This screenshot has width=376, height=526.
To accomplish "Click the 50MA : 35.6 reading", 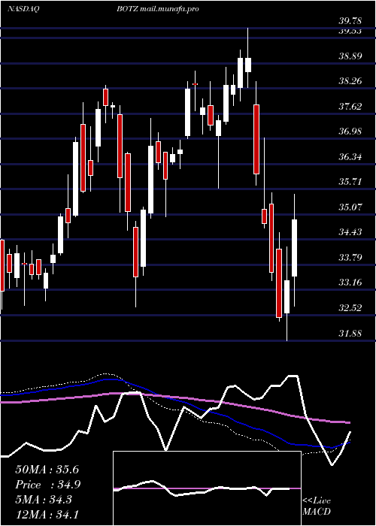I will (47, 470).
